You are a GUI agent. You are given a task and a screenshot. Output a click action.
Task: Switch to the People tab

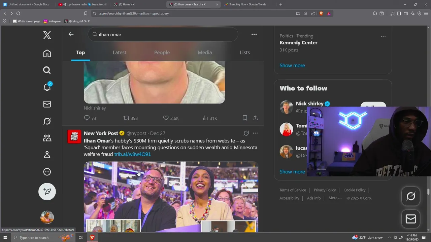(162, 52)
